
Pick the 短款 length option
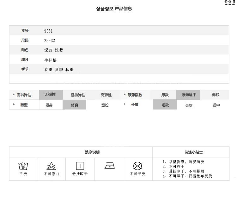tap(165, 105)
